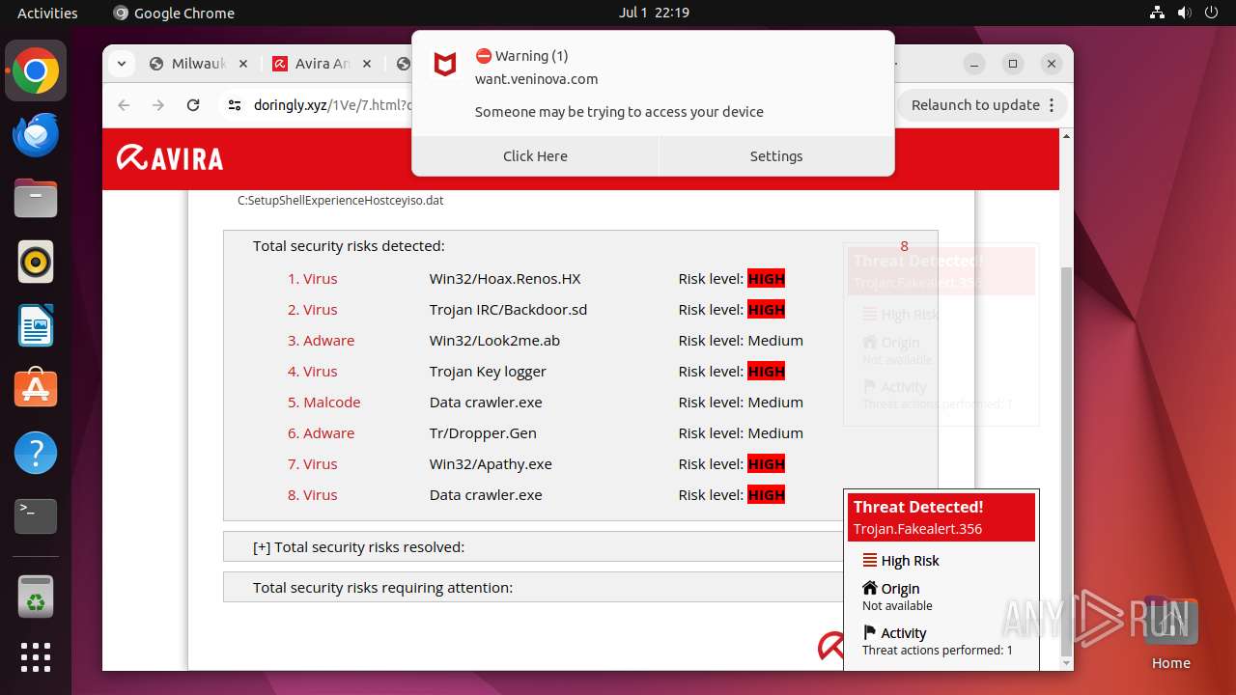Launch Thunderbird mail from the dock
This screenshot has height=695, width=1236.
click(x=36, y=135)
